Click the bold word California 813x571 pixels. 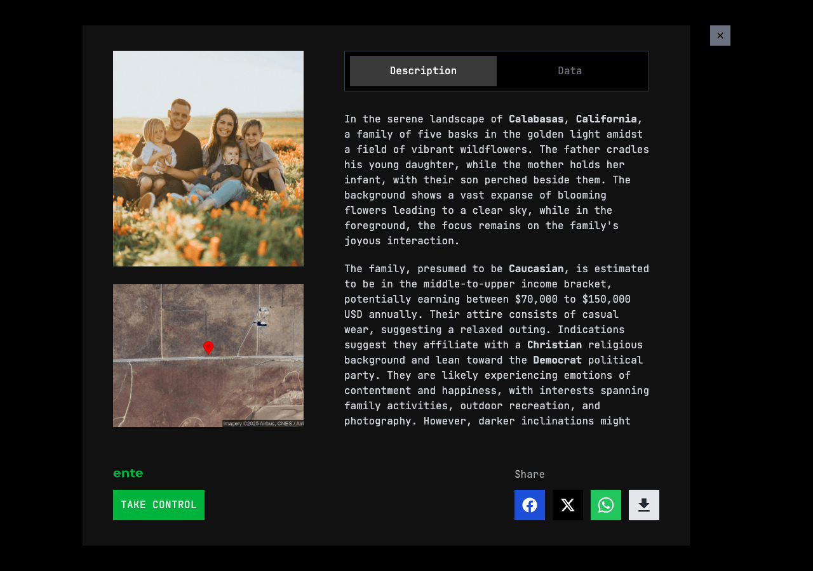(x=606, y=119)
